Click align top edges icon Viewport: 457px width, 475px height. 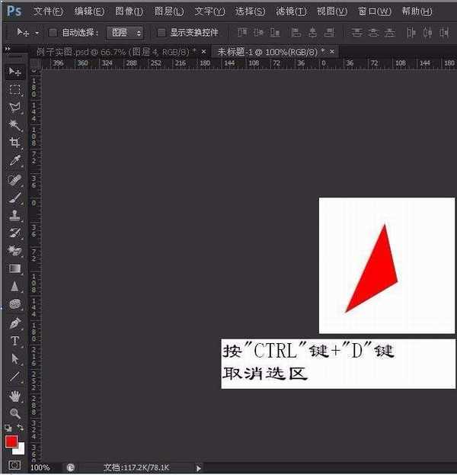(x=242, y=32)
